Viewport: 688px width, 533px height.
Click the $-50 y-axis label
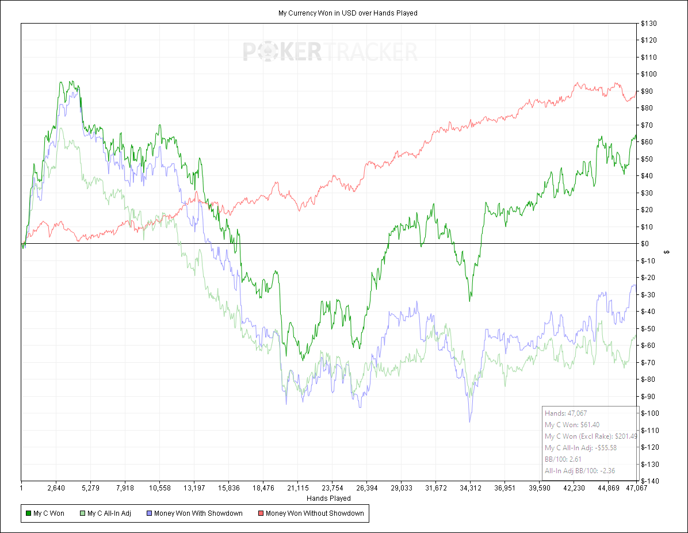(648, 328)
